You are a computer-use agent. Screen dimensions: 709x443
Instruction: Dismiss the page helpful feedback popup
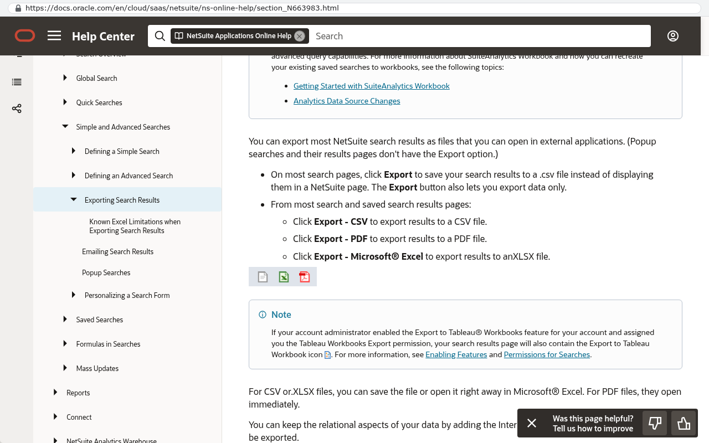click(x=532, y=424)
